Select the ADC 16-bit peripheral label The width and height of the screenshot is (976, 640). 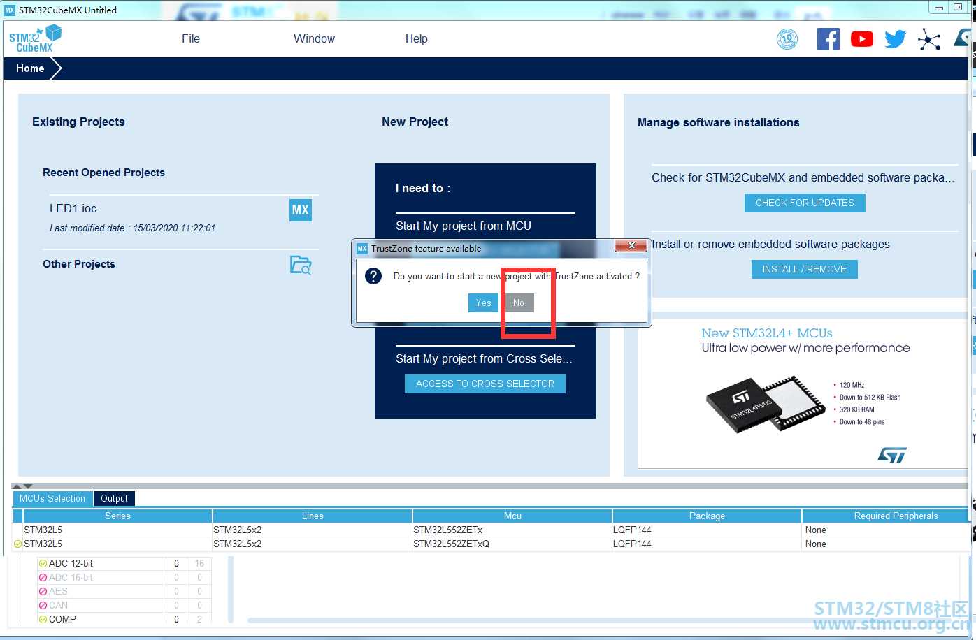click(x=71, y=577)
